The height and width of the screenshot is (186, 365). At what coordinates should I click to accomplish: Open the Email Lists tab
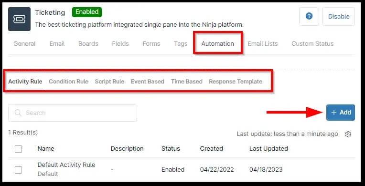tap(263, 44)
